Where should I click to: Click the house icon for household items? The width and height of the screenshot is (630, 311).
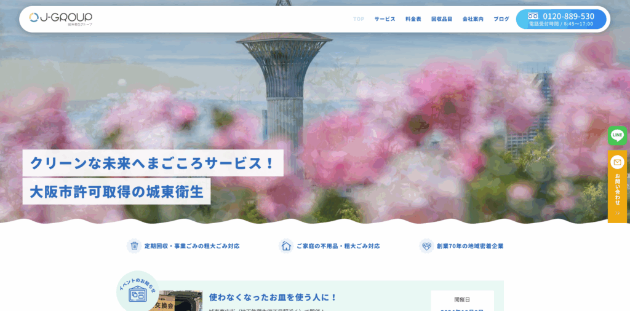coord(286,246)
